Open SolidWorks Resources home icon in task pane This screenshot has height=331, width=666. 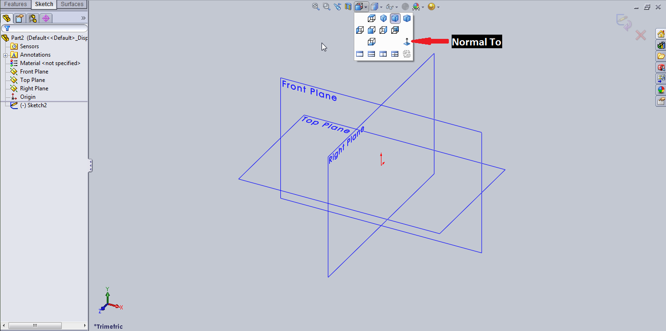click(x=660, y=34)
